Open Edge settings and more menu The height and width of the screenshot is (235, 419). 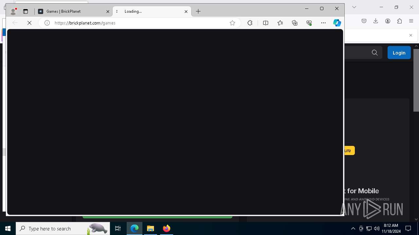[x=323, y=23]
